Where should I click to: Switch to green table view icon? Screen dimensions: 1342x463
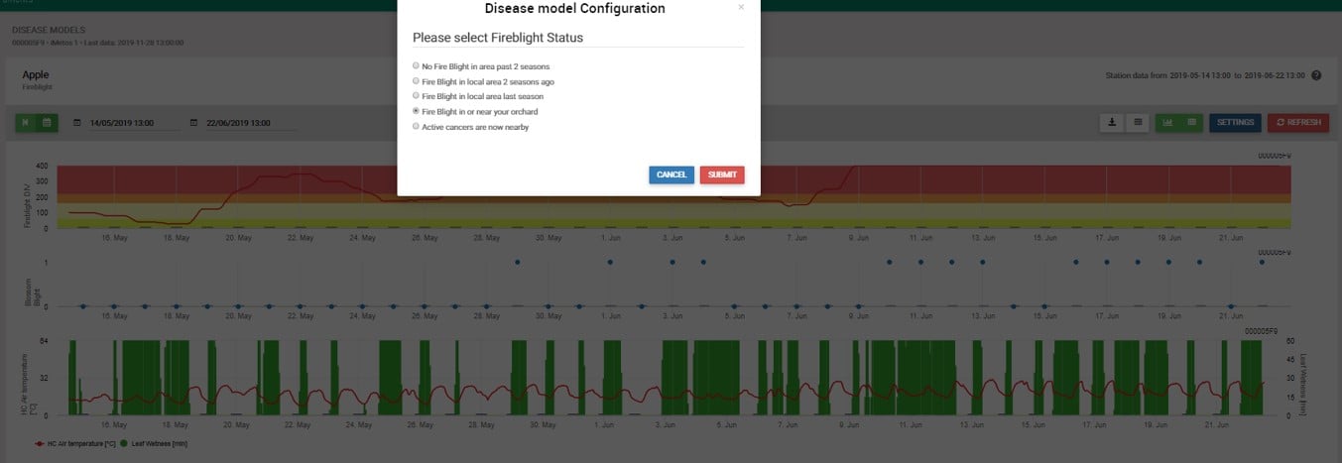point(1190,123)
